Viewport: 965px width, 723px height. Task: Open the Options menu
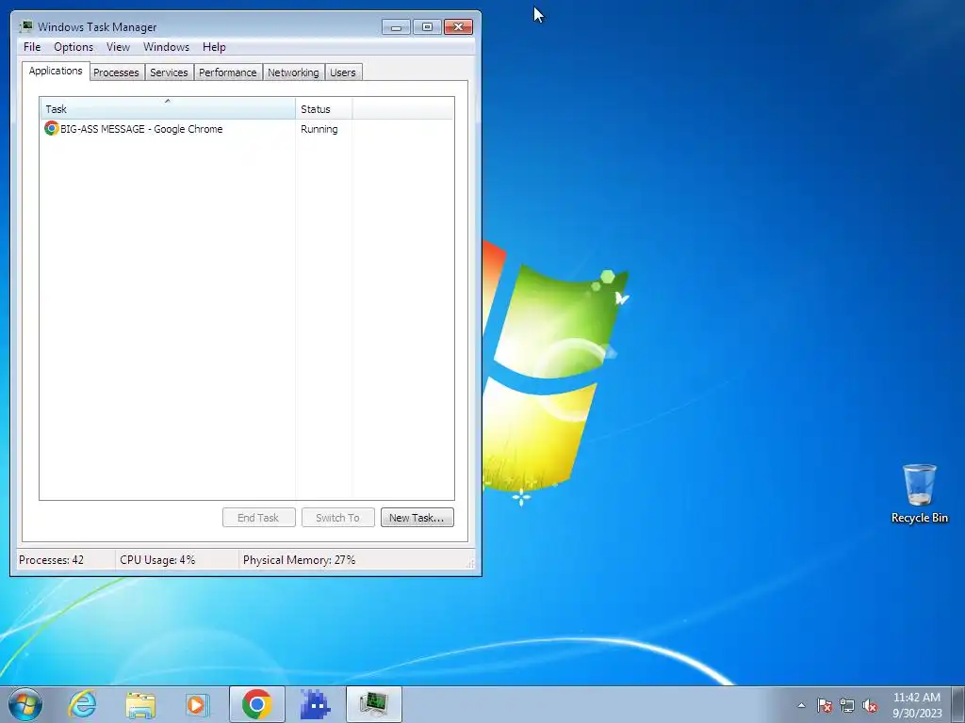tap(74, 47)
